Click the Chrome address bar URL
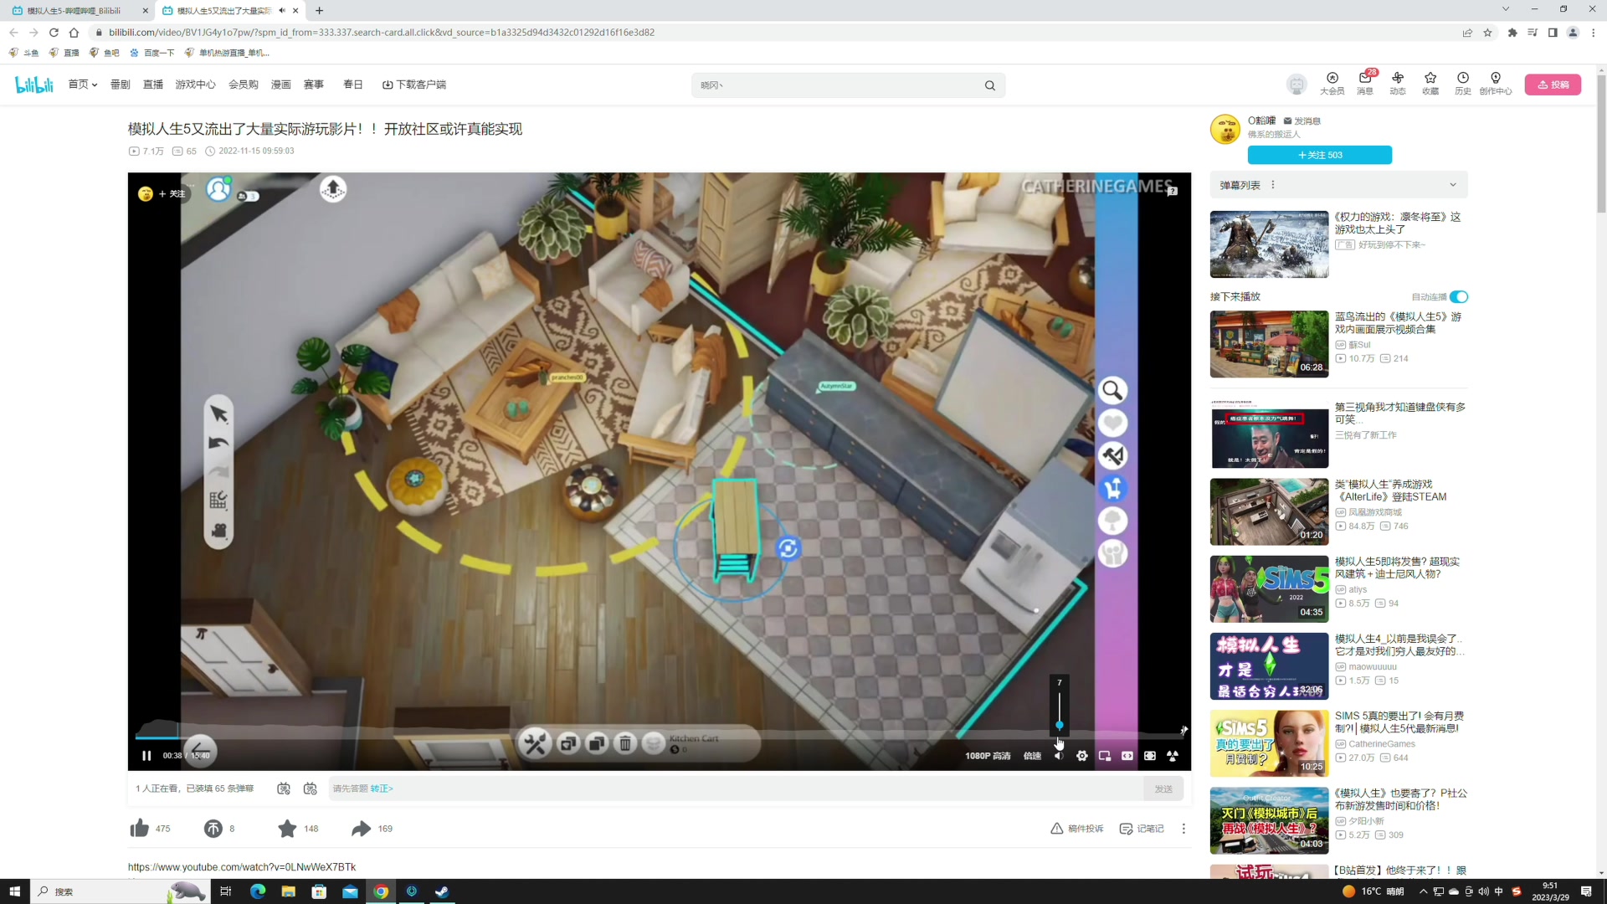The height and width of the screenshot is (904, 1607). pyautogui.click(x=382, y=33)
